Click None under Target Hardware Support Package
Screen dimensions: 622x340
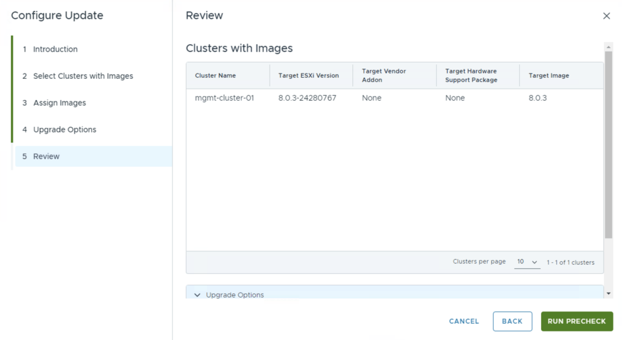click(x=454, y=98)
